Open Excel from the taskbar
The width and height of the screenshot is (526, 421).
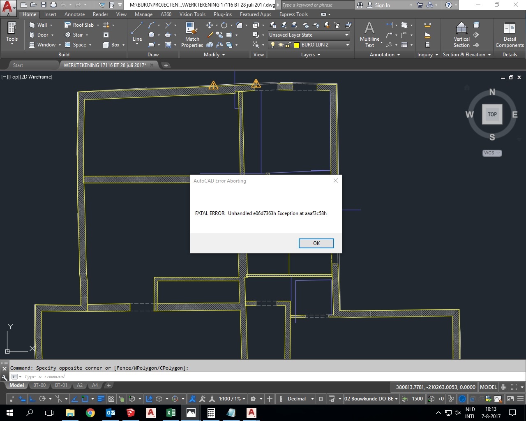coord(171,413)
